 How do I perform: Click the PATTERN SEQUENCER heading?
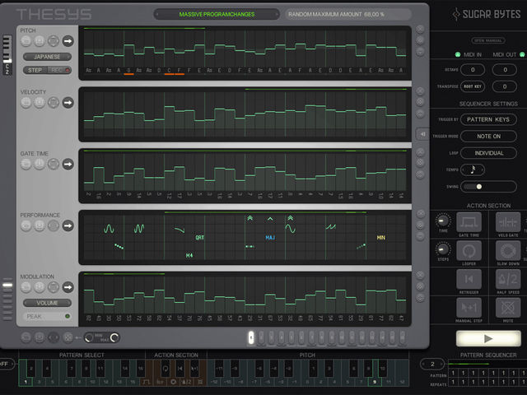(x=488, y=355)
